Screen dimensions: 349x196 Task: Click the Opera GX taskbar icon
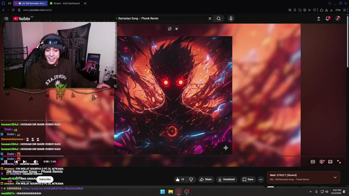pyautogui.click(x=179, y=192)
